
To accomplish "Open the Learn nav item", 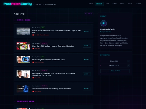I will [x=122, y=4].
